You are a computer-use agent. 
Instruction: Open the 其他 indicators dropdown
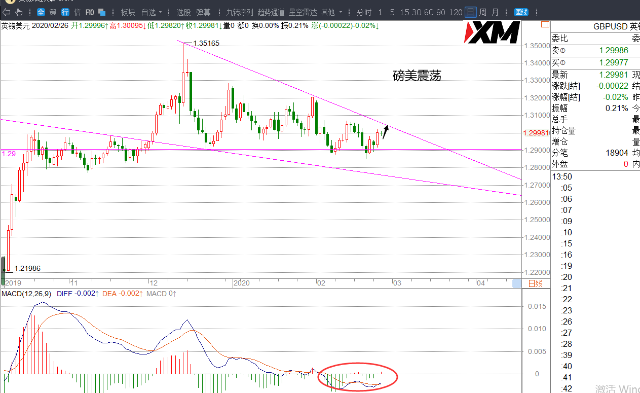(x=332, y=12)
